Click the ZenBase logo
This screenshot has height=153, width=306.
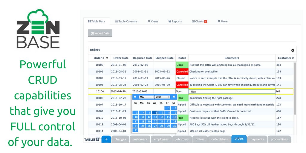(x=38, y=29)
